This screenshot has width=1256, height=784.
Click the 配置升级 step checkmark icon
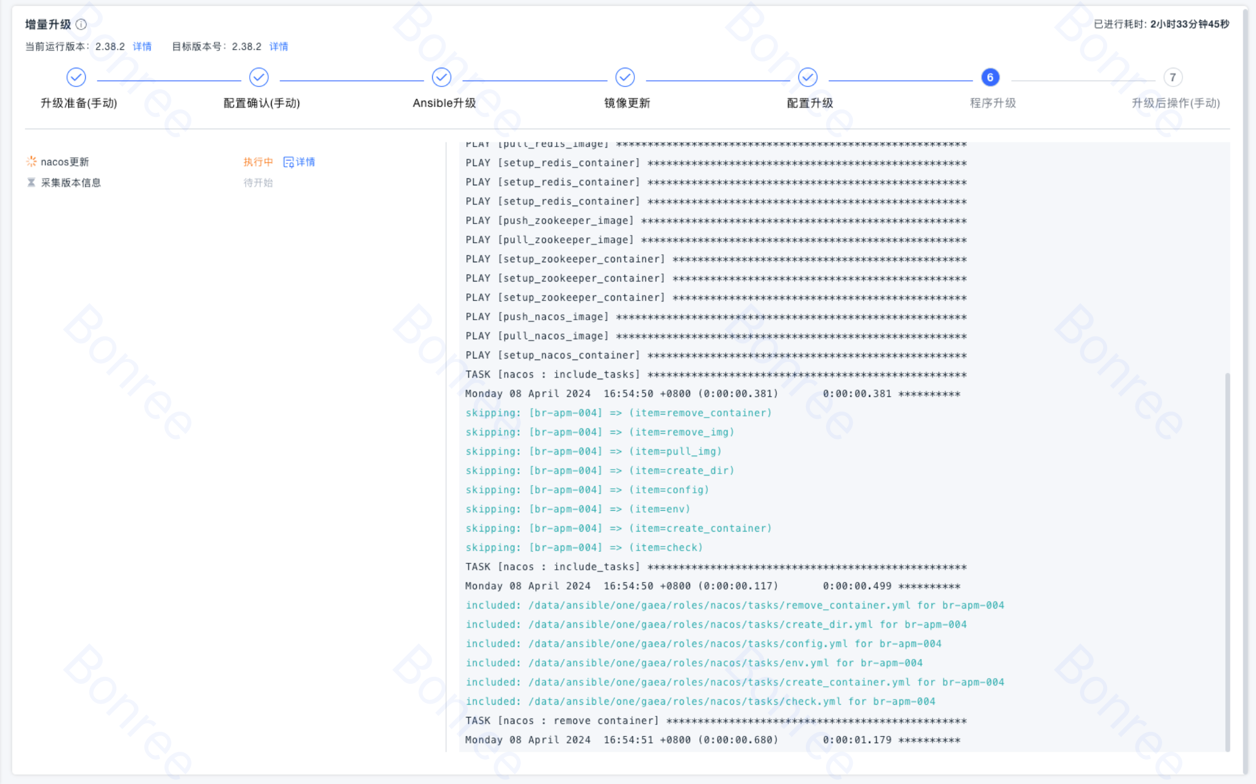click(x=808, y=77)
